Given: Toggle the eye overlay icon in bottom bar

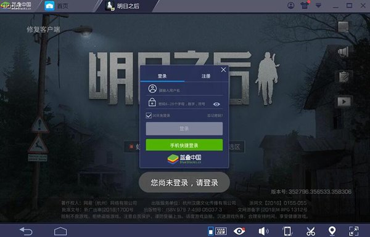Looking at the screenshot, I should (x=239, y=231).
